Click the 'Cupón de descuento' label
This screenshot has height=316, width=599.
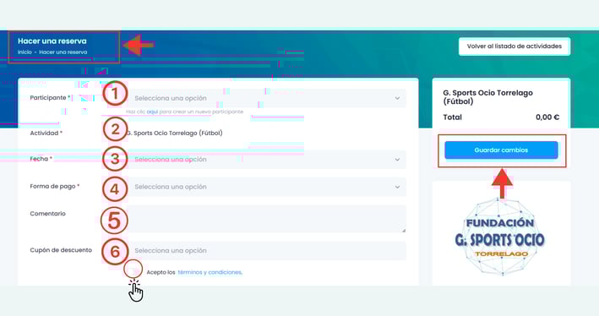click(61, 250)
